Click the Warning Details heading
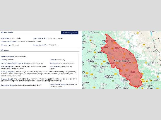This screenshot has height=120, width=161. (7, 32)
